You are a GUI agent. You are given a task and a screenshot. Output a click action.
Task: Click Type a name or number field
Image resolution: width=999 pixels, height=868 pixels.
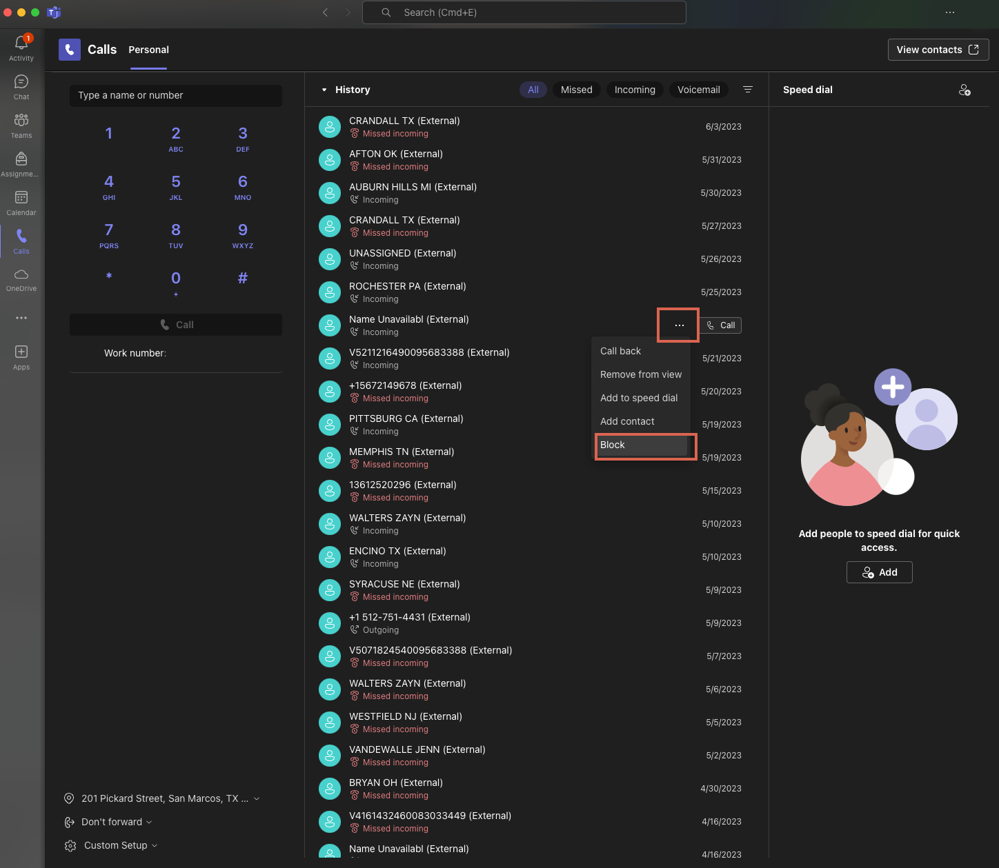176,95
